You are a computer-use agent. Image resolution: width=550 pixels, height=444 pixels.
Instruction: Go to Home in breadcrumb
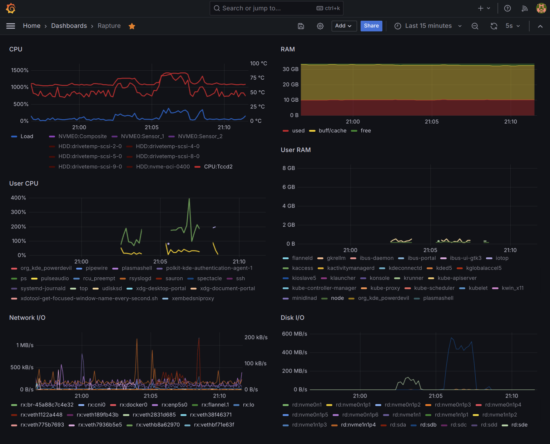[x=32, y=26]
